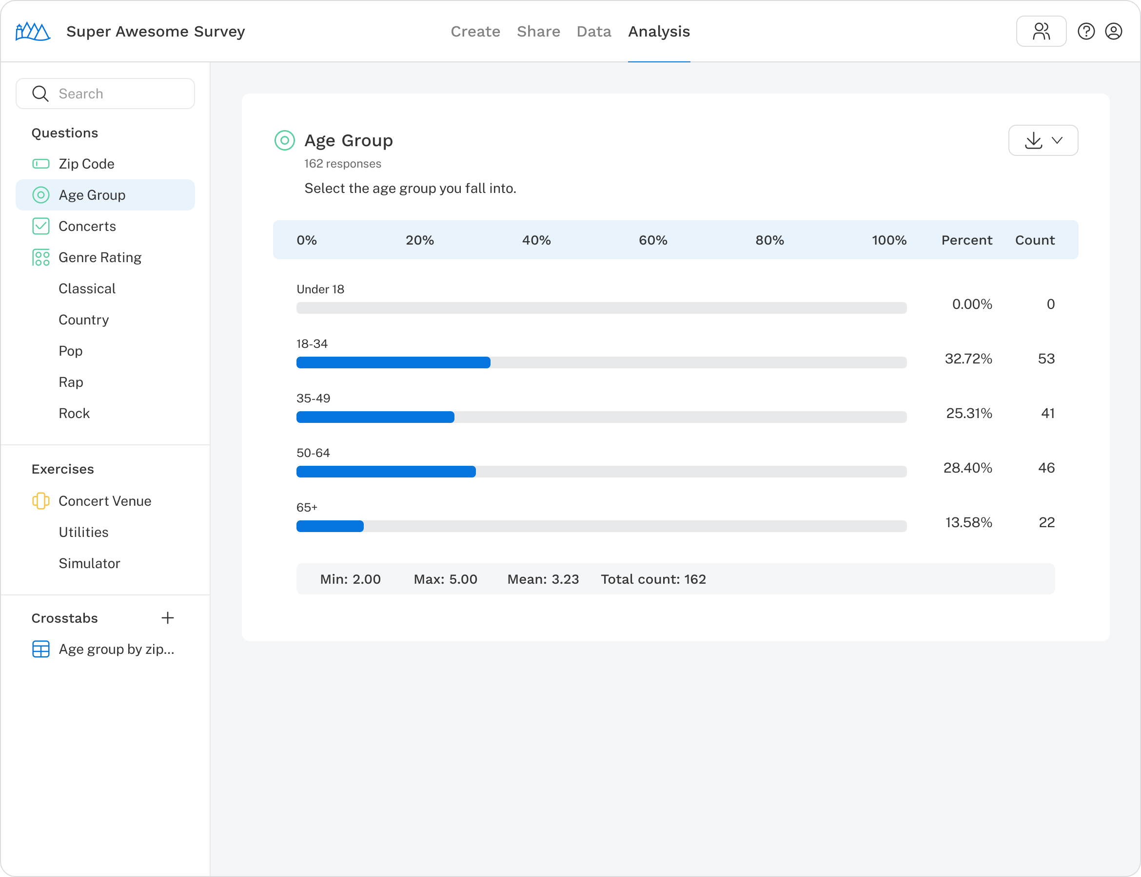This screenshot has width=1141, height=877.
Task: Click the download arrow icon
Action: click(x=1033, y=140)
